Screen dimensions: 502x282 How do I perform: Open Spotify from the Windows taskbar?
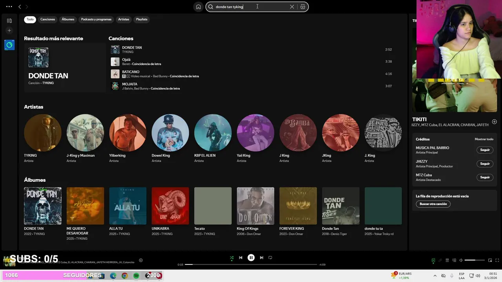tap(136, 276)
